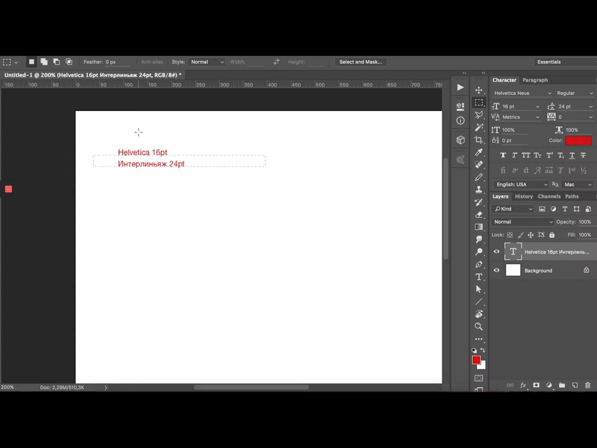The image size is (597, 448).
Task: Select the Rectangular Marquee tool in toolbox
Action: pyautogui.click(x=479, y=103)
